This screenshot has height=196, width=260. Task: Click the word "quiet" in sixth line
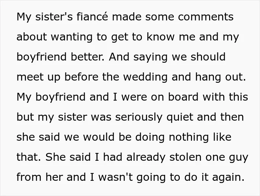click(x=180, y=117)
